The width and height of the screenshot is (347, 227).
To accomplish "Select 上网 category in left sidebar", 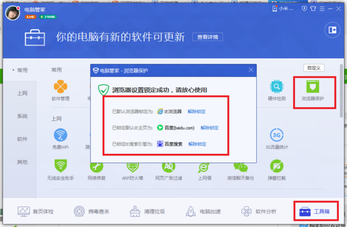I will [22, 93].
